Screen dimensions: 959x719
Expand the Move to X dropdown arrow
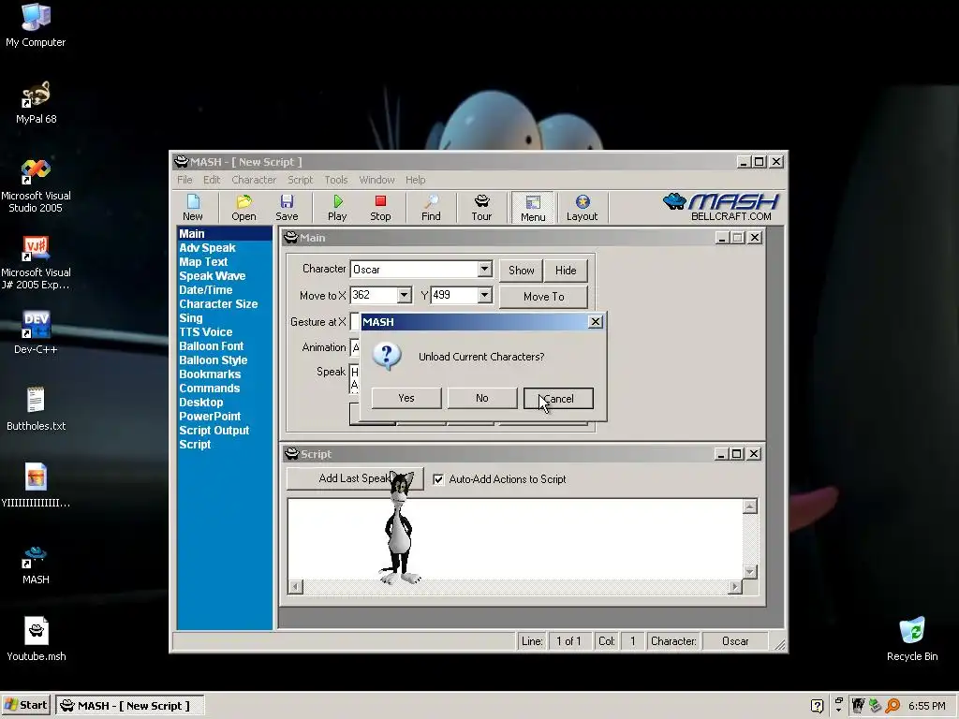click(404, 295)
